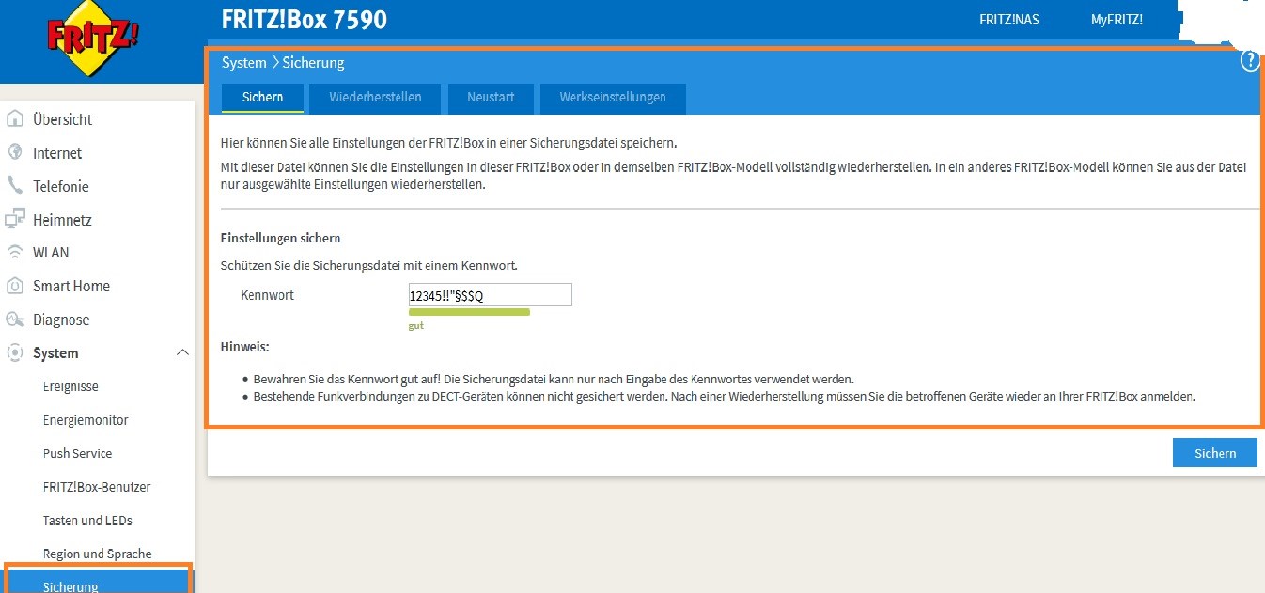Image resolution: width=1265 pixels, height=593 pixels.
Task: Select the System menu entry
Action: [55, 353]
